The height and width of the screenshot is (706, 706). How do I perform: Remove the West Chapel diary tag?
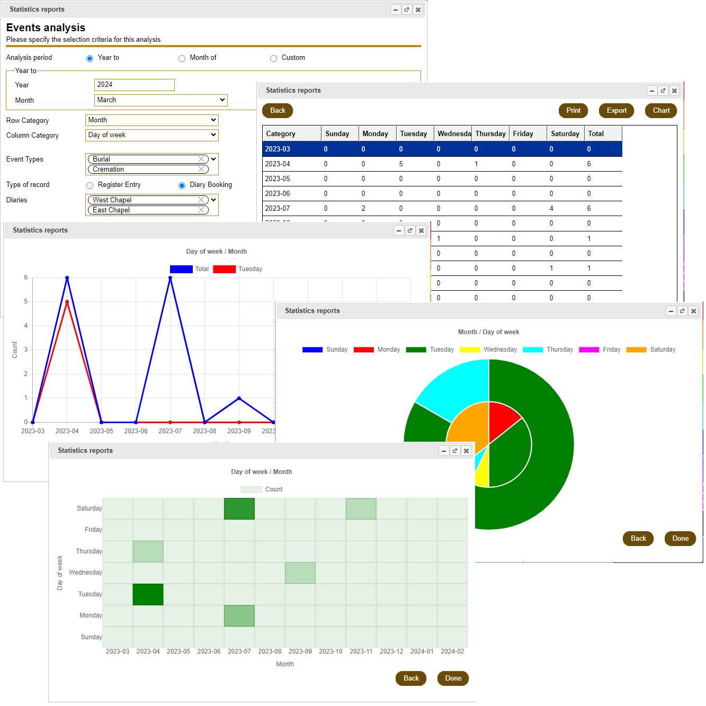(x=201, y=200)
